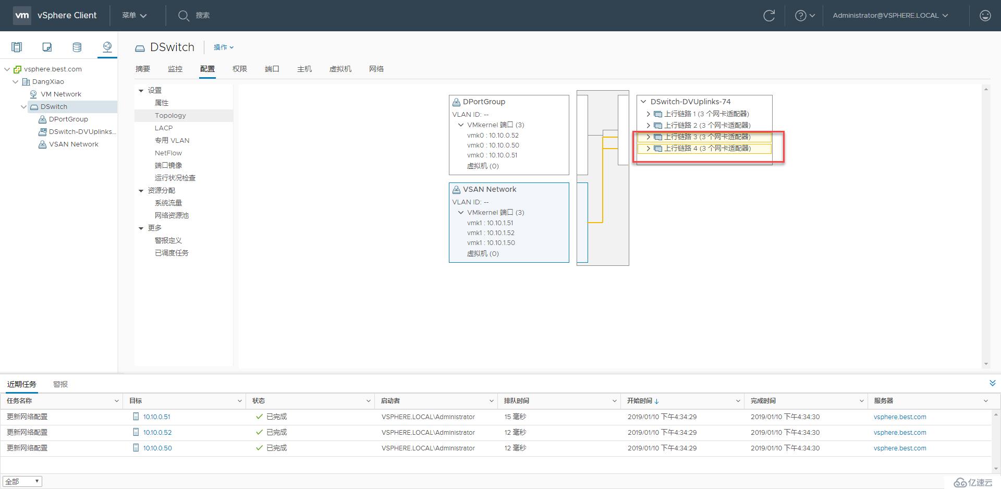Click the uplink 4 adapter icon
Viewport: 1001px width, 489px height.
point(658,149)
